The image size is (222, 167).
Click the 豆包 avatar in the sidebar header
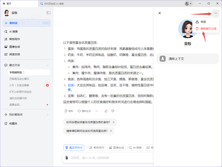pyautogui.click(x=7, y=13)
